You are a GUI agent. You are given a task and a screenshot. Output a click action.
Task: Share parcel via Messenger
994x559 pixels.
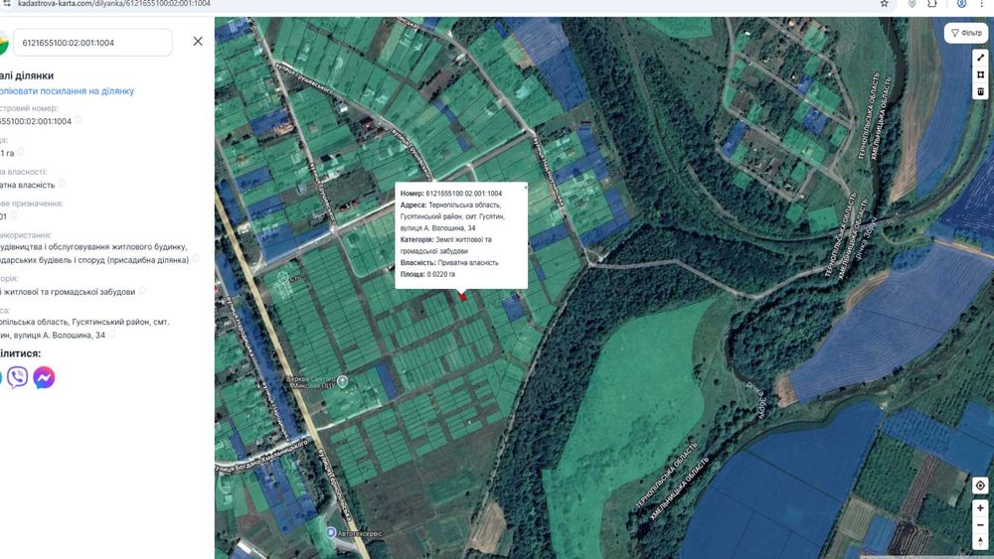tap(44, 377)
